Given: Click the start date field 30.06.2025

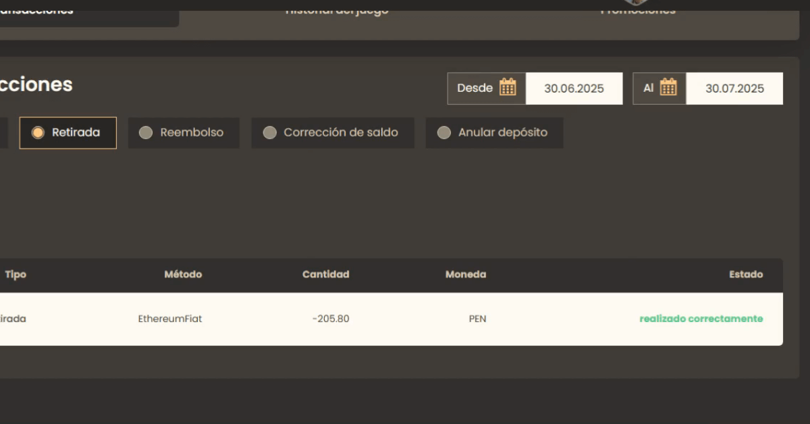Looking at the screenshot, I should pos(574,88).
